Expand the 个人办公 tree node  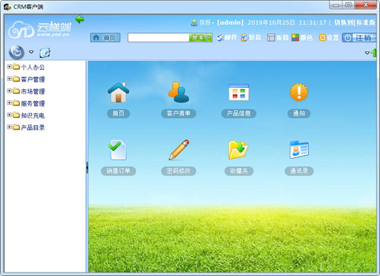click(9, 66)
